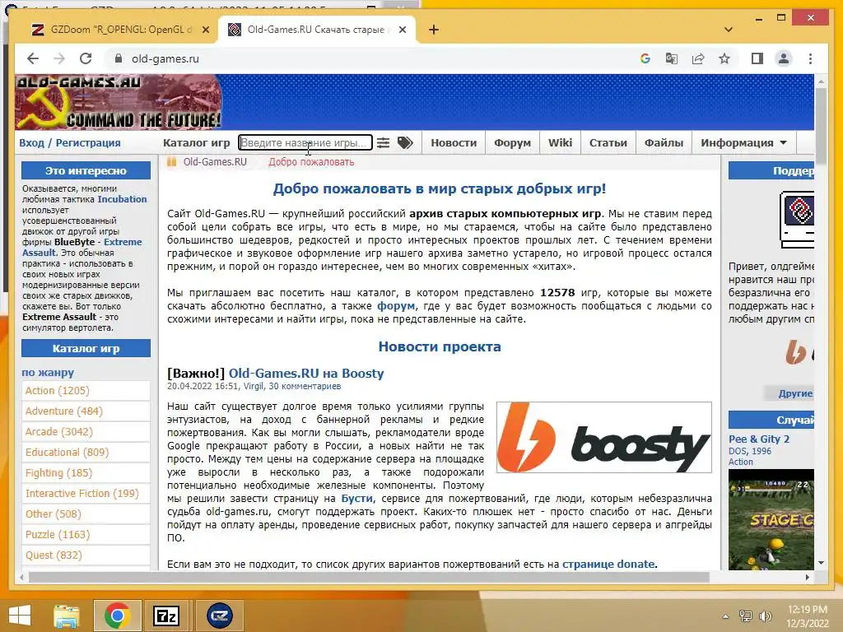
Task: Select the Other (508) genre
Action: [54, 513]
